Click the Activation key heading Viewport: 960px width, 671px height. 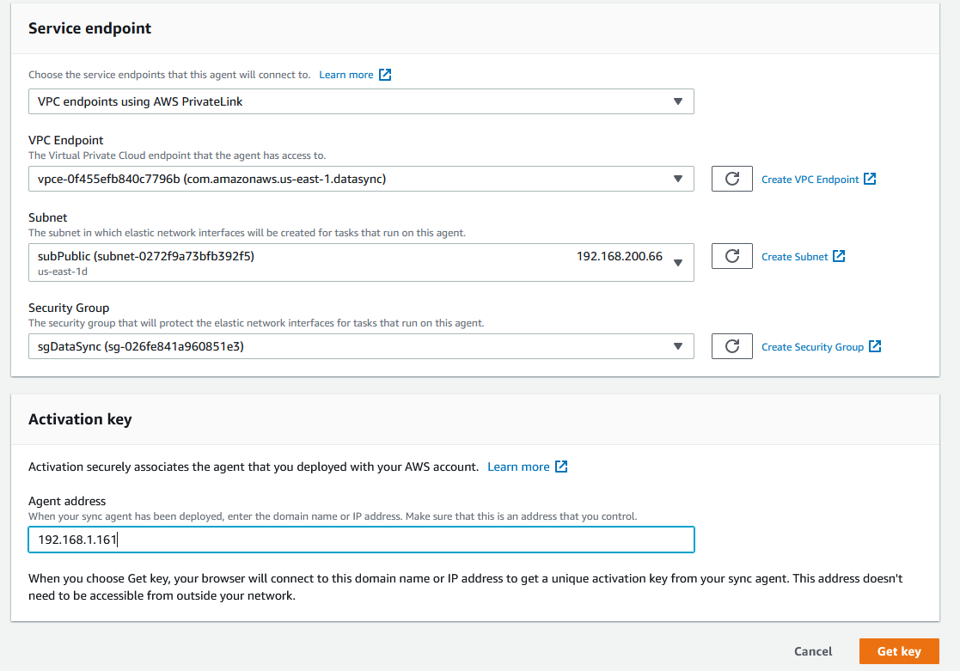pyautogui.click(x=80, y=419)
